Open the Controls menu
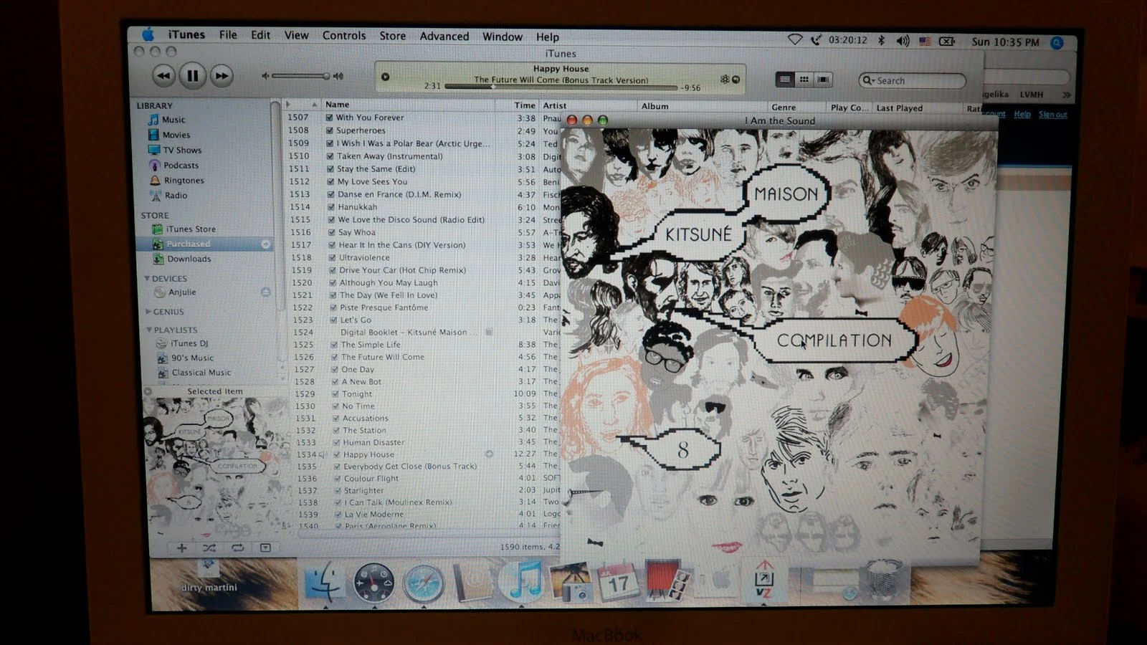The width and height of the screenshot is (1147, 645). (344, 36)
